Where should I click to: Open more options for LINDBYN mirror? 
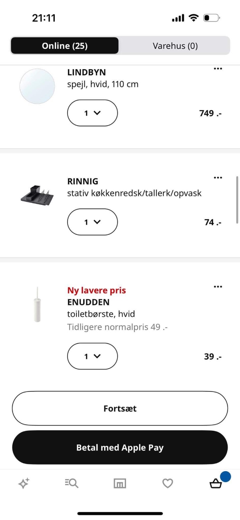[218, 69]
